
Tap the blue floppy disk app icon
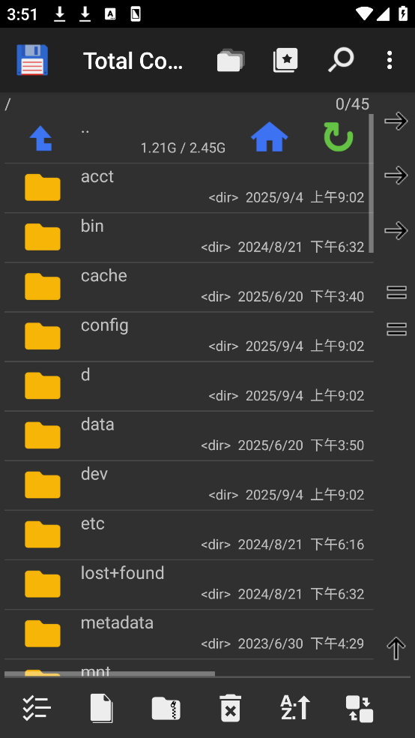pos(32,60)
